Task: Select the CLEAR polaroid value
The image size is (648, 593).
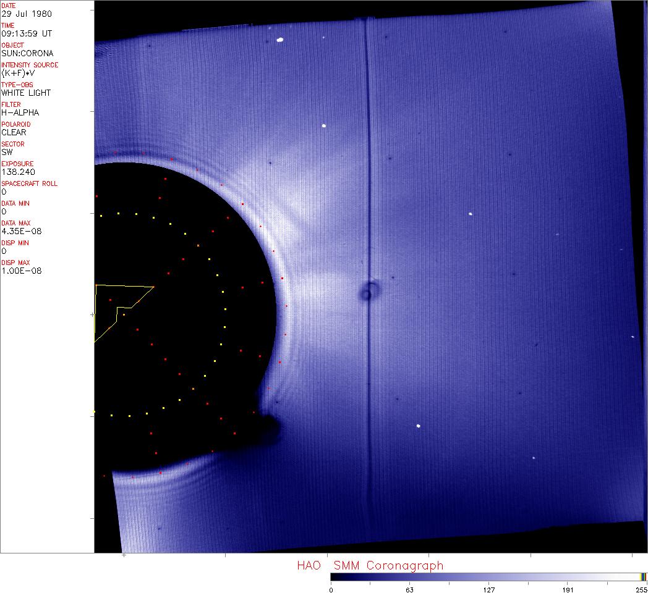Action: tap(14, 132)
